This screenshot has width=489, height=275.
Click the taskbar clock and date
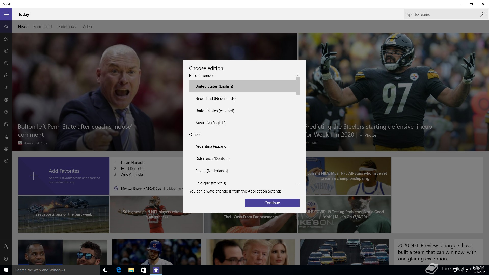click(479, 270)
